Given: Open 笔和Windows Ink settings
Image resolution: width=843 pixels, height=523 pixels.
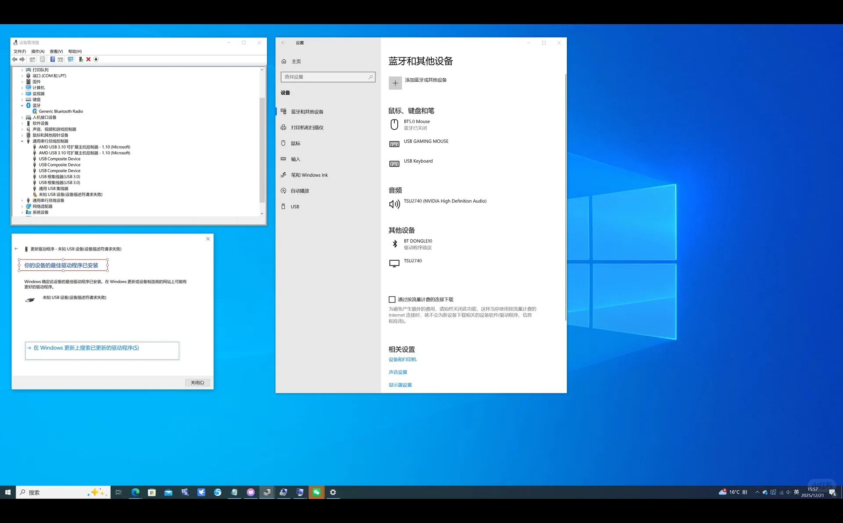Looking at the screenshot, I should 309,174.
